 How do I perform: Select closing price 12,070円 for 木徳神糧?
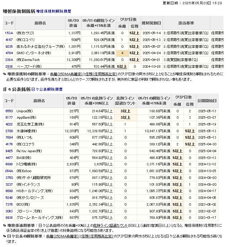click(x=72, y=131)
